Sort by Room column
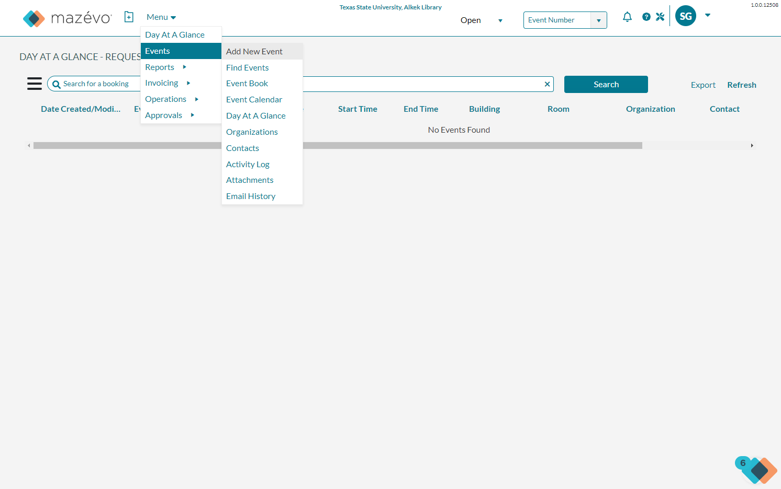The image size is (781, 489). point(559,109)
